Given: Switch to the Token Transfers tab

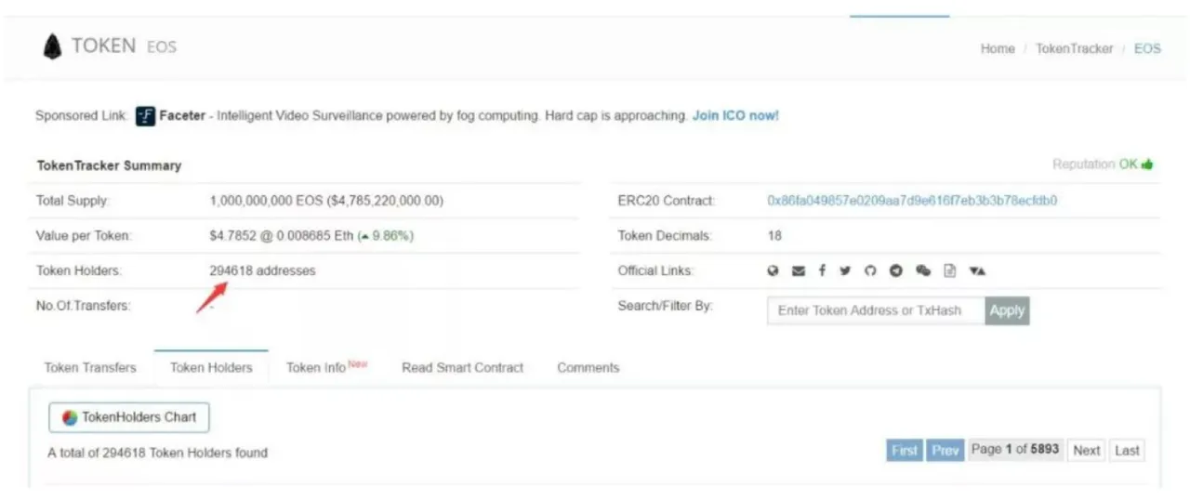Looking at the screenshot, I should pos(90,367).
